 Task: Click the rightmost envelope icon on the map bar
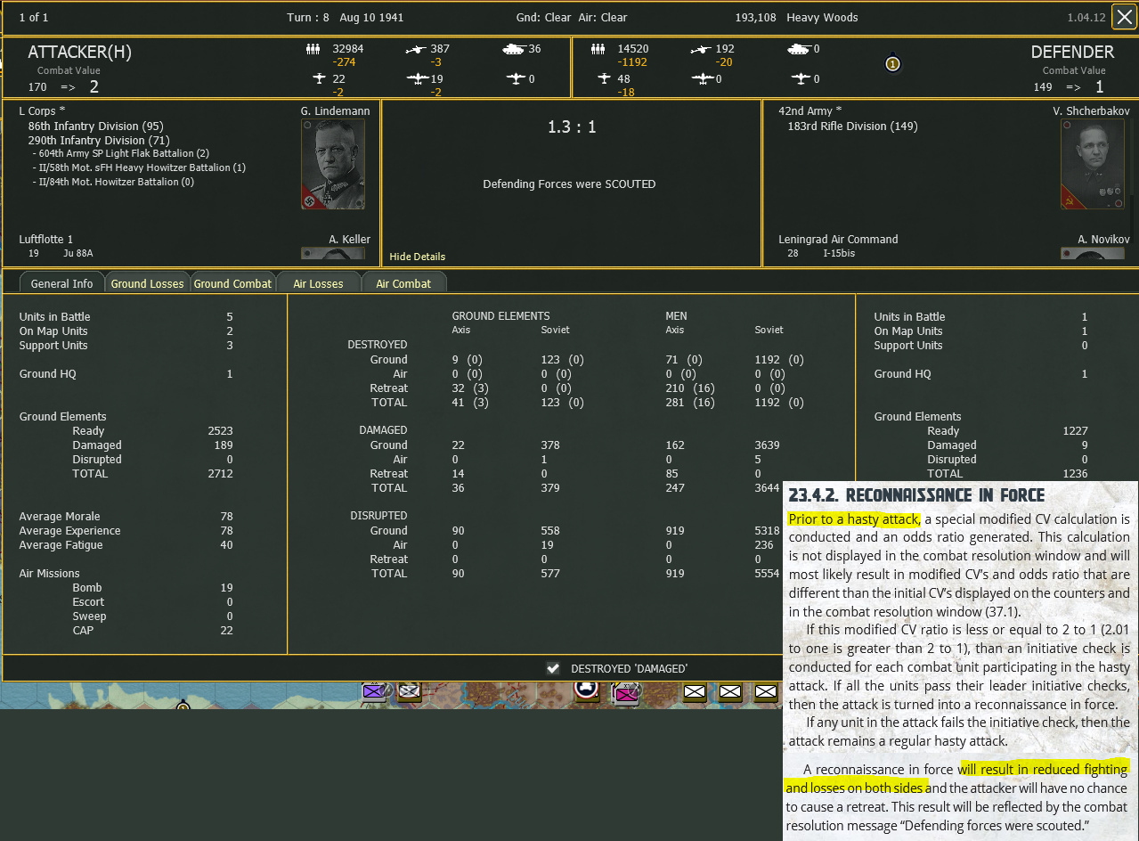765,691
